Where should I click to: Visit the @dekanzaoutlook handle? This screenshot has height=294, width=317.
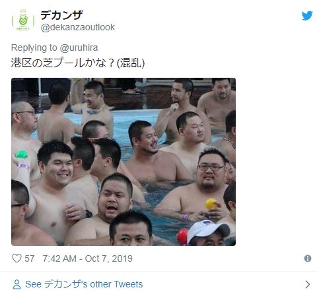point(78,27)
